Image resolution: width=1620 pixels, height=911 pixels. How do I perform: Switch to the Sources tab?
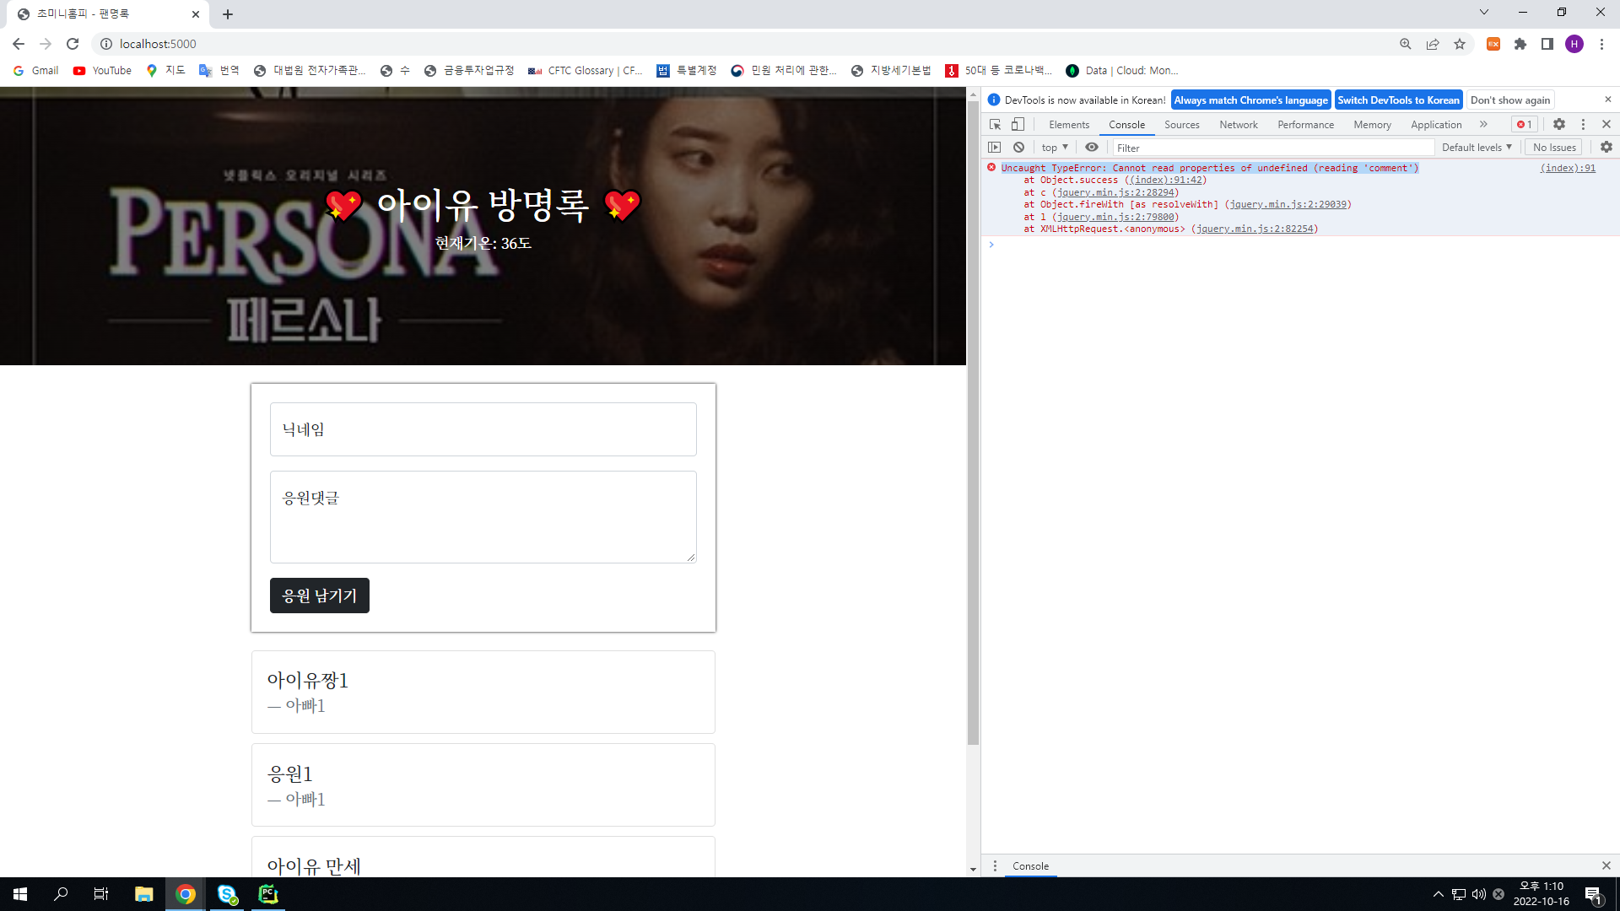pyautogui.click(x=1181, y=124)
